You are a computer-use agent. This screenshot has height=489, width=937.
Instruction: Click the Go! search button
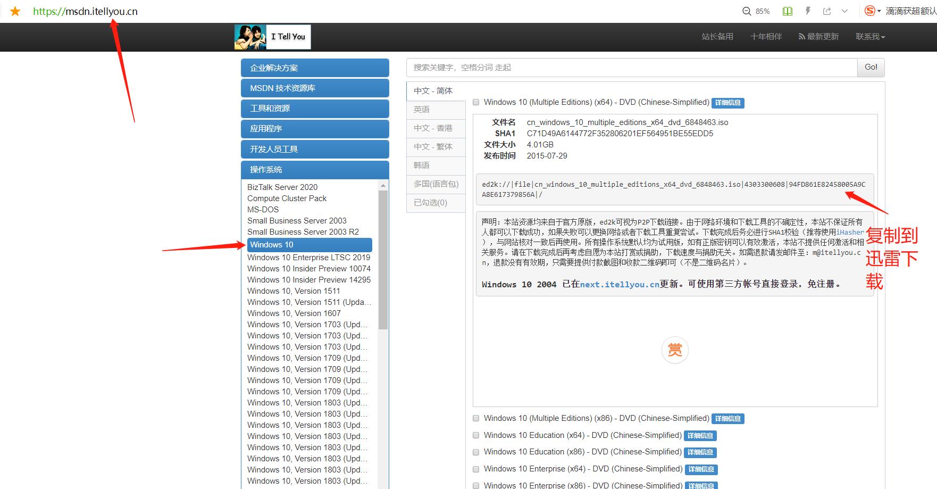click(871, 68)
